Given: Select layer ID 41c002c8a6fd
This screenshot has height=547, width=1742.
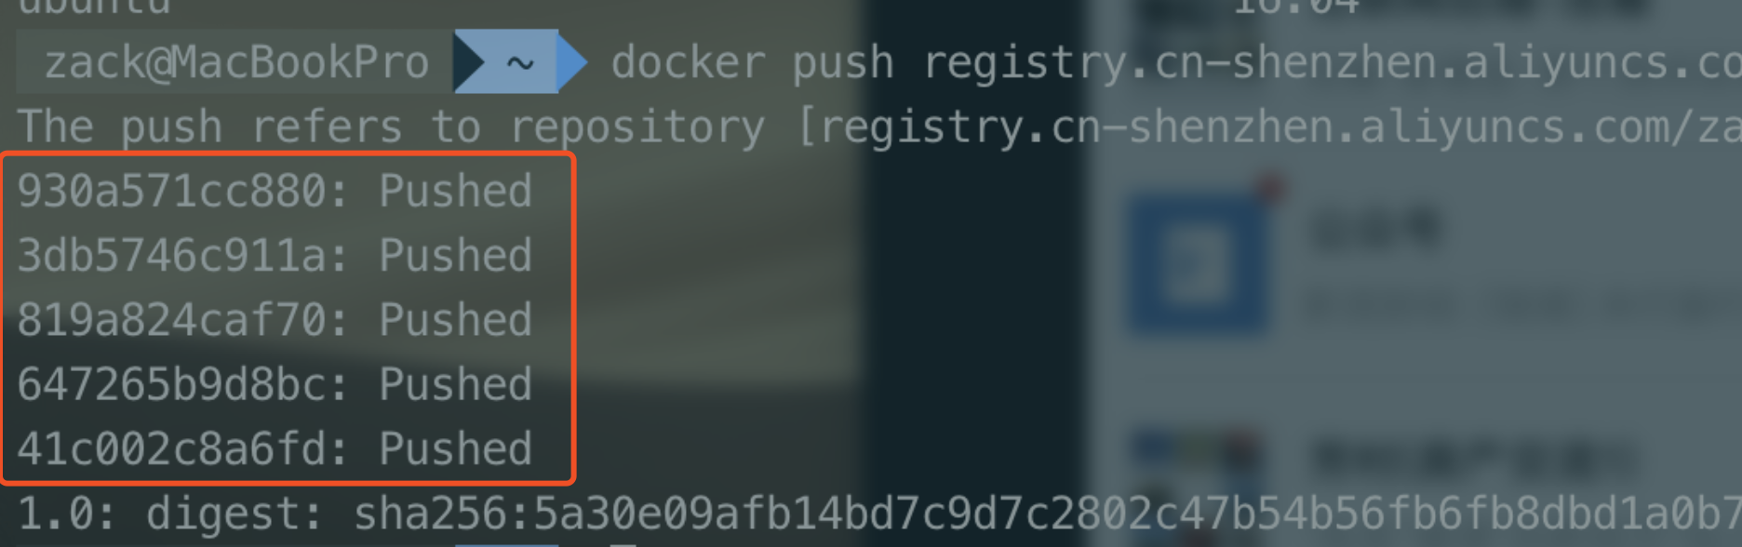Looking at the screenshot, I should click(171, 448).
